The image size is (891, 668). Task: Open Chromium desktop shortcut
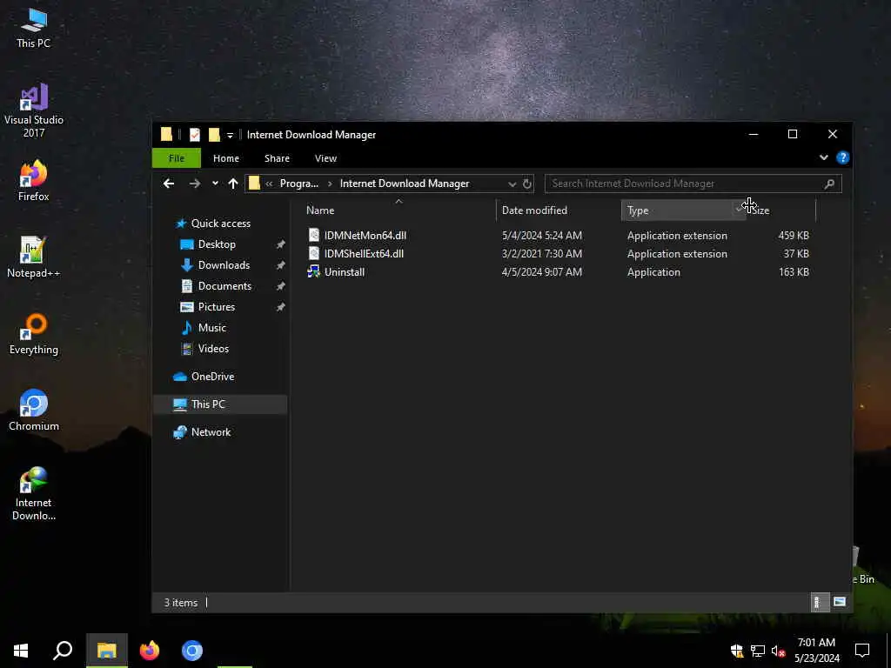click(34, 411)
